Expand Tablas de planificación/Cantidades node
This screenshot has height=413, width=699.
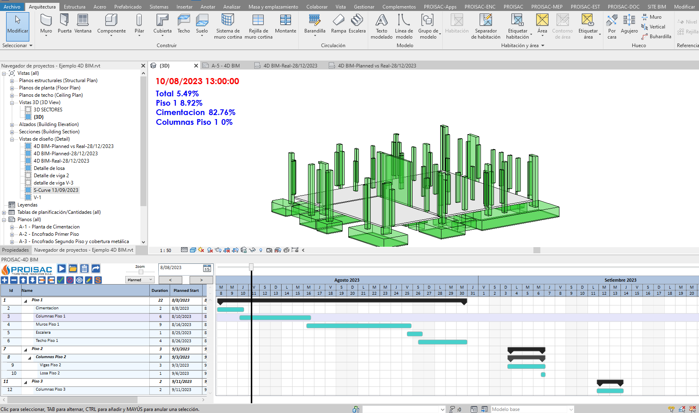click(x=4, y=213)
